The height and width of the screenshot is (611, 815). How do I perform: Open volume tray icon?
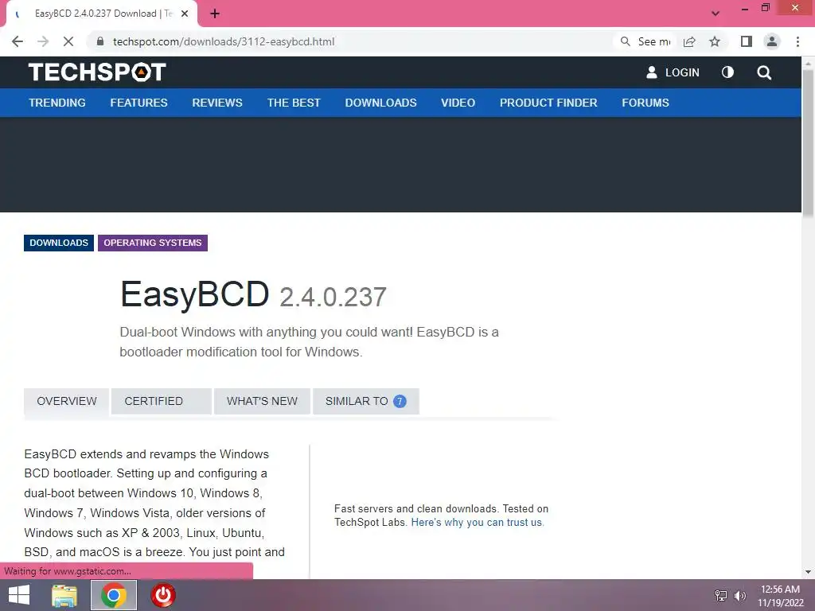tap(739, 595)
